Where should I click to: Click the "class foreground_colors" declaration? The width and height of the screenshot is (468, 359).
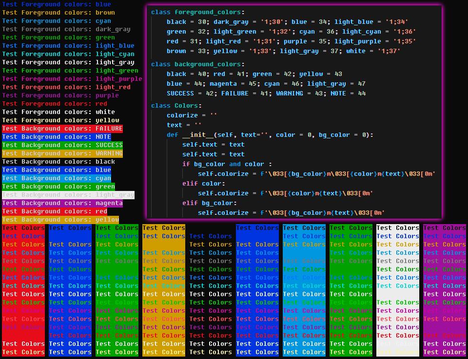coord(197,12)
